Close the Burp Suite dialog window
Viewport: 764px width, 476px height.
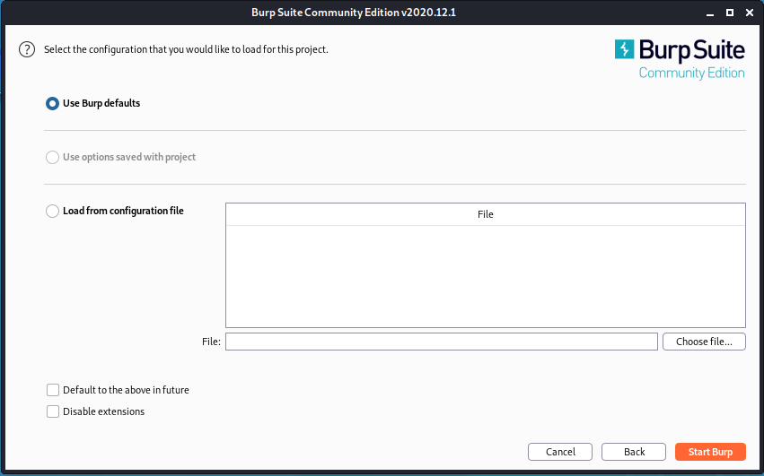(x=750, y=13)
